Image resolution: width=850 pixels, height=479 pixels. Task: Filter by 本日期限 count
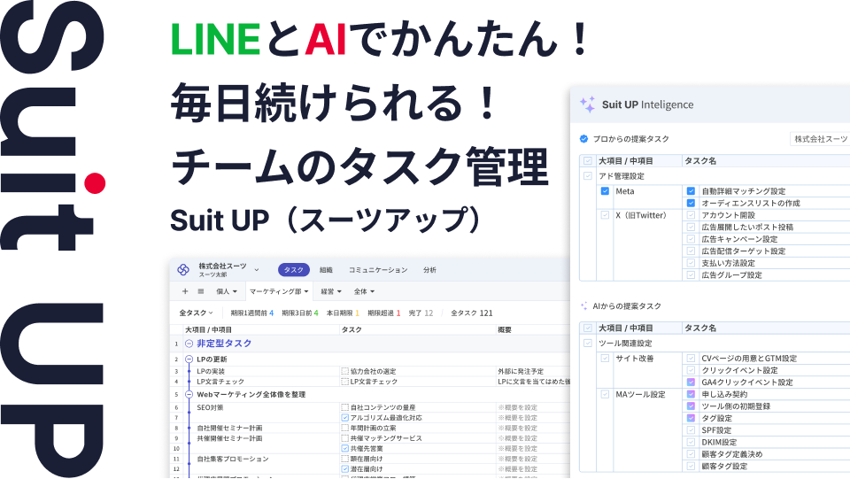[343, 313]
